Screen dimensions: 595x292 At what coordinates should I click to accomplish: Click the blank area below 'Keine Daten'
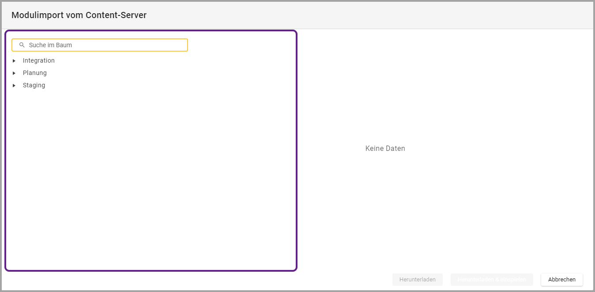click(385, 212)
